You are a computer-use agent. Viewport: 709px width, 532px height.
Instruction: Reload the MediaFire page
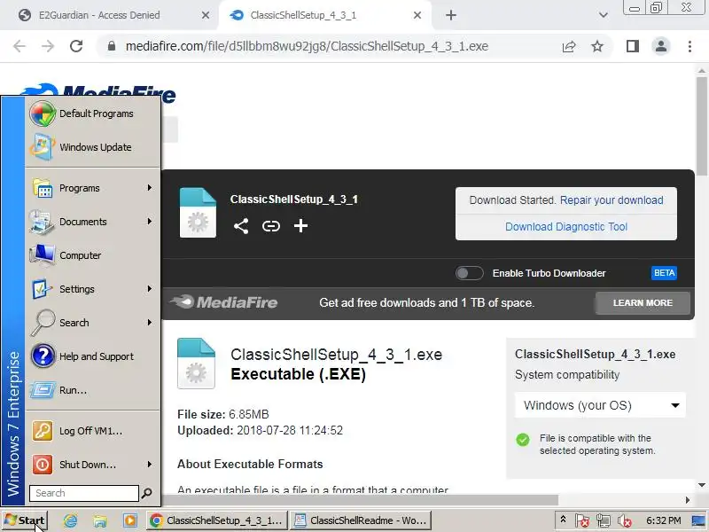coord(76,46)
